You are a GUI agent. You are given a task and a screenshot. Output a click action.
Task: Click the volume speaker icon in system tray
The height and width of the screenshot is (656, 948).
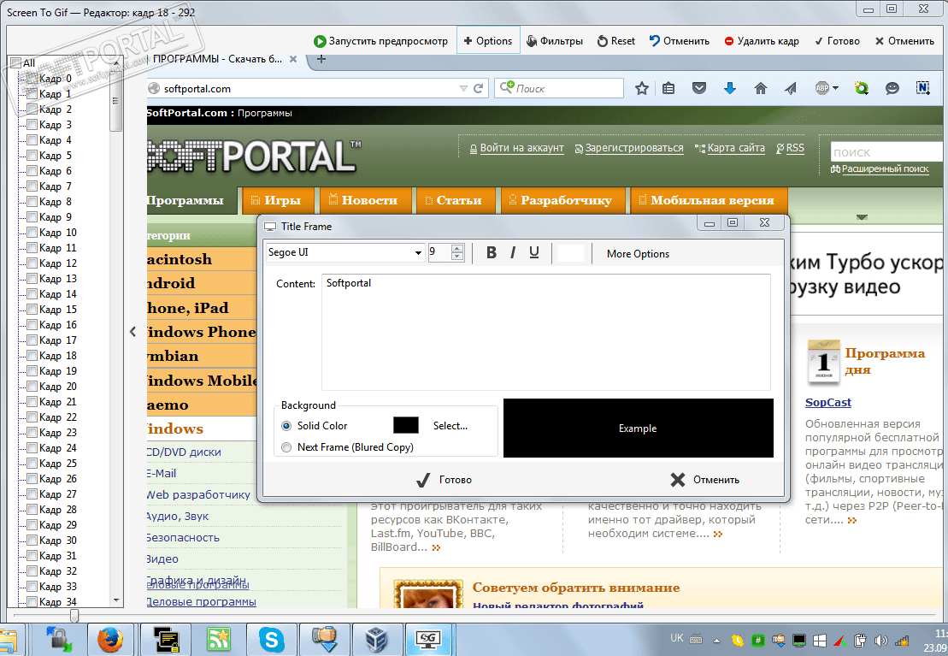click(880, 641)
